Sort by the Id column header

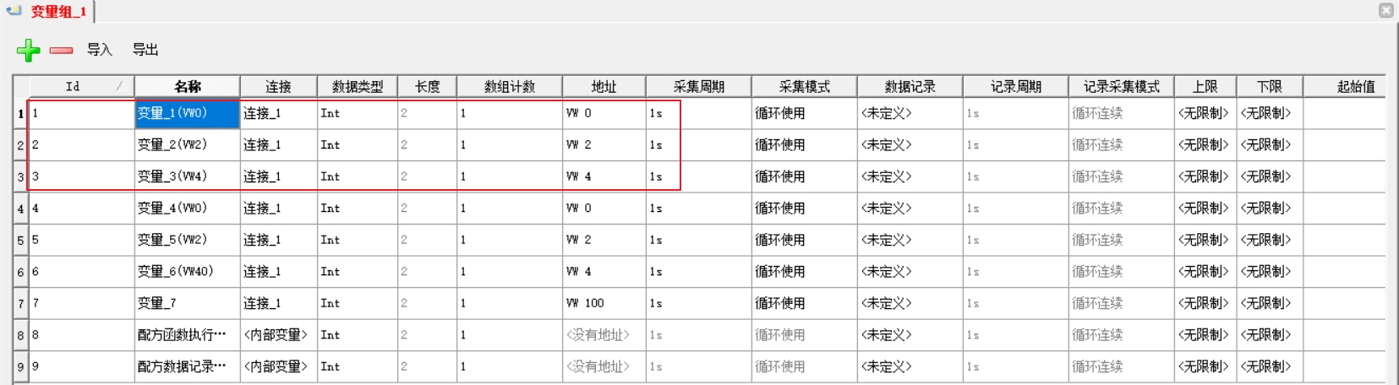point(82,86)
